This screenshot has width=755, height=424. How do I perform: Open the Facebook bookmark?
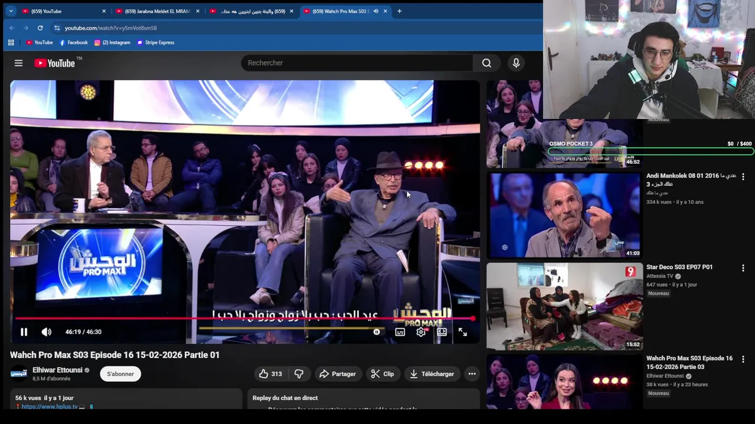pyautogui.click(x=73, y=42)
